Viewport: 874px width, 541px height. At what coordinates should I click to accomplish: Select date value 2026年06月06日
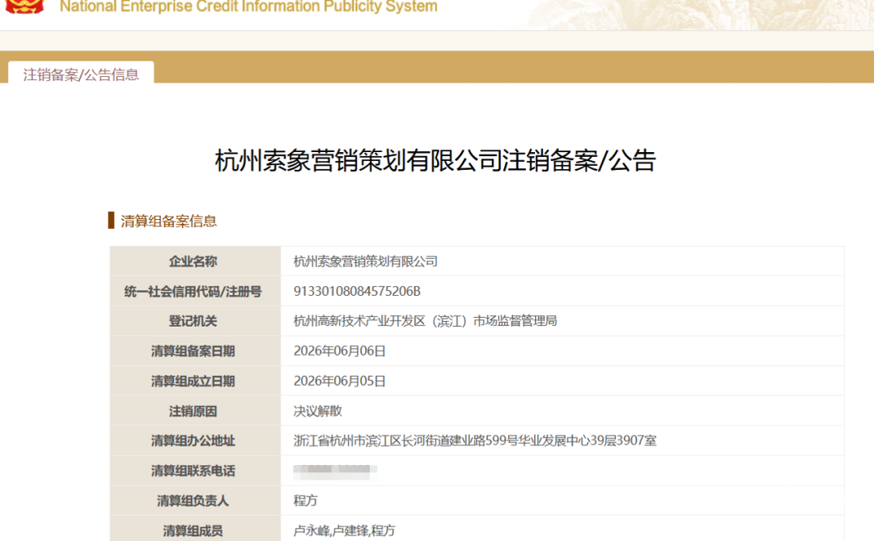pos(339,351)
